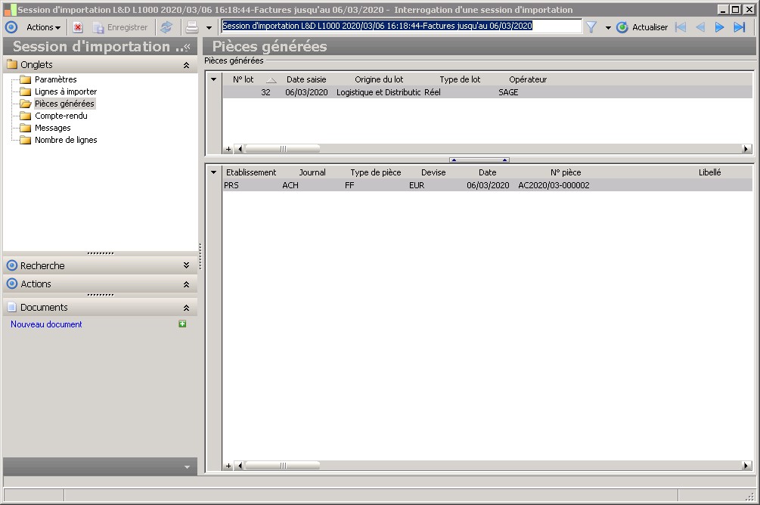Open the pièces grid menu triangle

coord(214,172)
